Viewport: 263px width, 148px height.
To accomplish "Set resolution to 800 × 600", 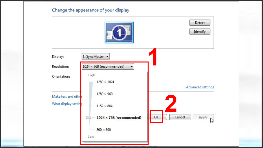I will [x=104, y=130].
